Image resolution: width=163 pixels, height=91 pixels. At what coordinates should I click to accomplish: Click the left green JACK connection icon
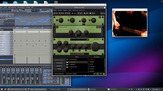(x=94, y=74)
